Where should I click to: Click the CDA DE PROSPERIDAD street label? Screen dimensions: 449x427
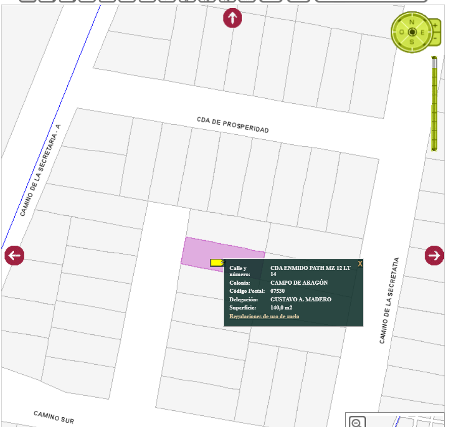(232, 125)
